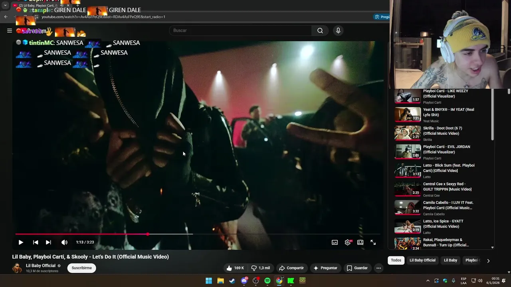This screenshot has width=511, height=287.
Task: Subscribe with the Suscribirme button
Action: click(x=82, y=268)
